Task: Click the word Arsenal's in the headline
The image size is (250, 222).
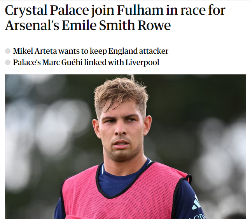Action: [32, 25]
